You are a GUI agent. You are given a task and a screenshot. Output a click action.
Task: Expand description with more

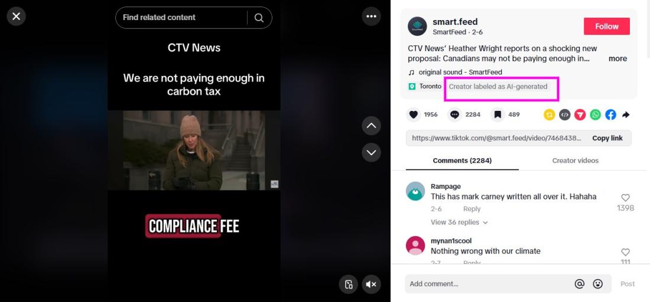617,59
